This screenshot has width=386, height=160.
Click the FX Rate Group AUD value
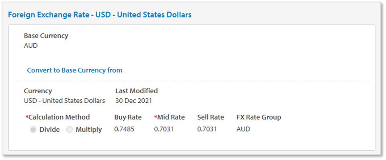click(x=243, y=129)
